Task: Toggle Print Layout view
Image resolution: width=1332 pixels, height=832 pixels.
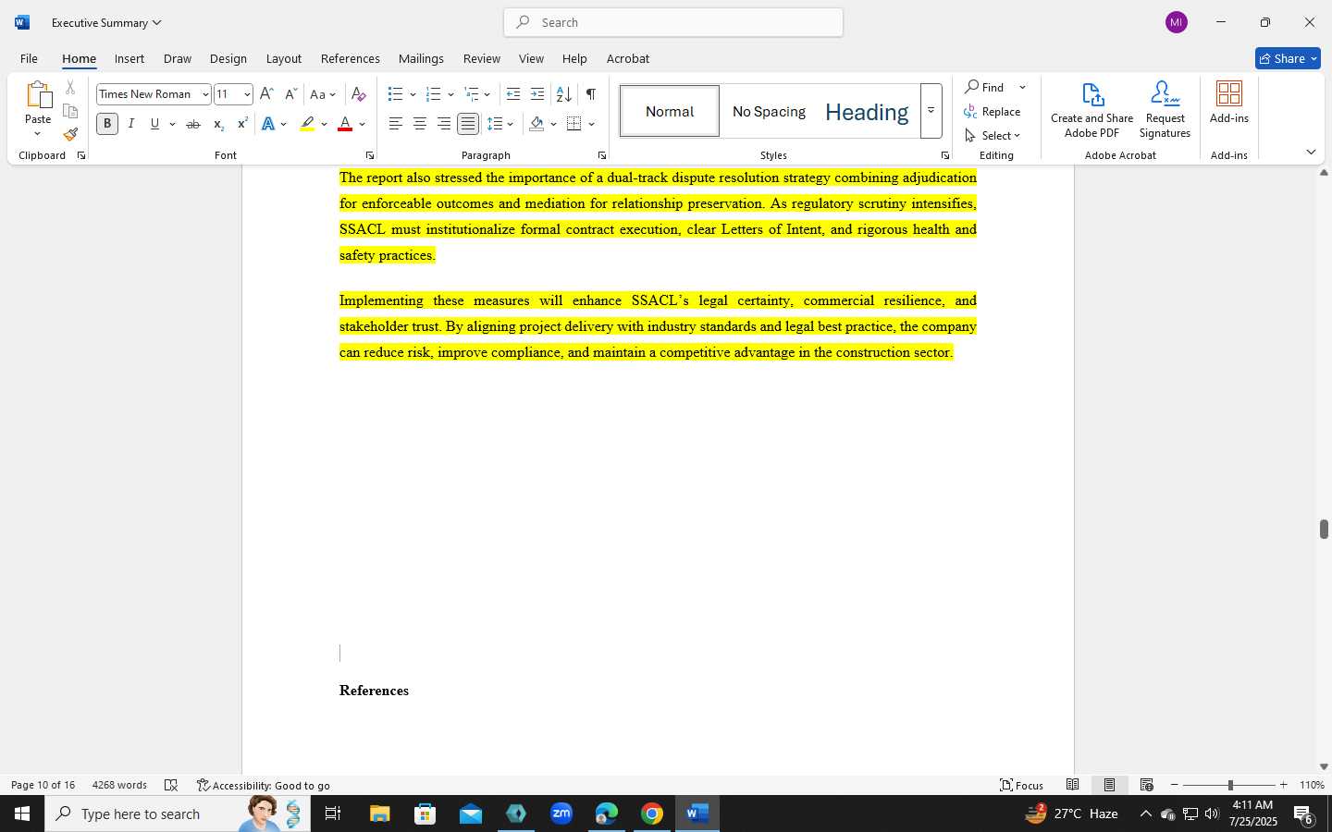Action: tap(1109, 785)
